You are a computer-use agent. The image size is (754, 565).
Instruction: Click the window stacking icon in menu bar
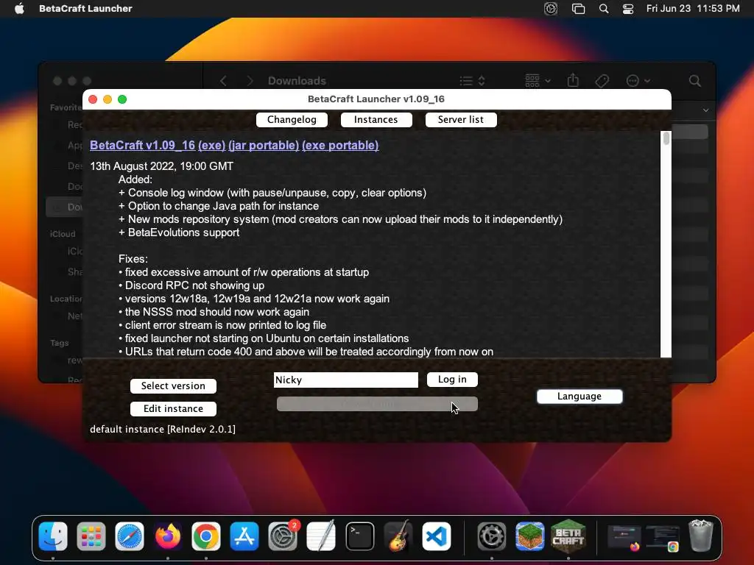click(578, 9)
